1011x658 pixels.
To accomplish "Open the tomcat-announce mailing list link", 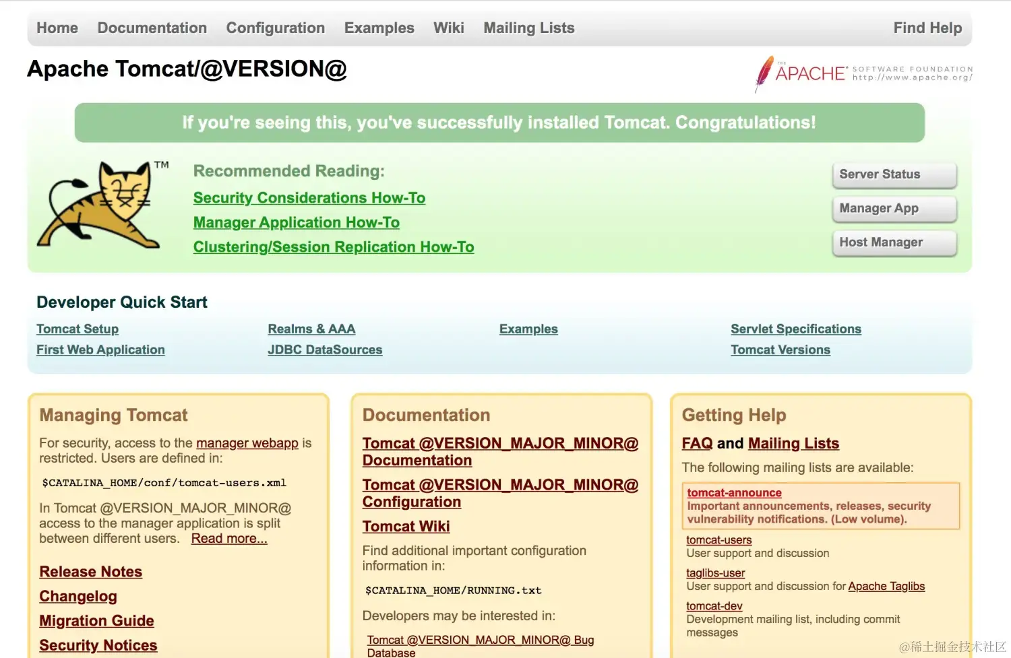I will pyautogui.click(x=734, y=493).
